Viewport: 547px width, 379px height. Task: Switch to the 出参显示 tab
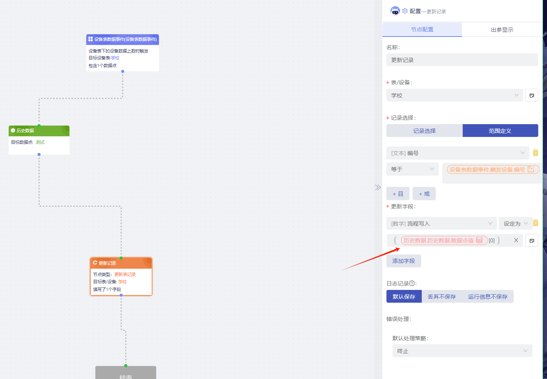[x=502, y=30]
